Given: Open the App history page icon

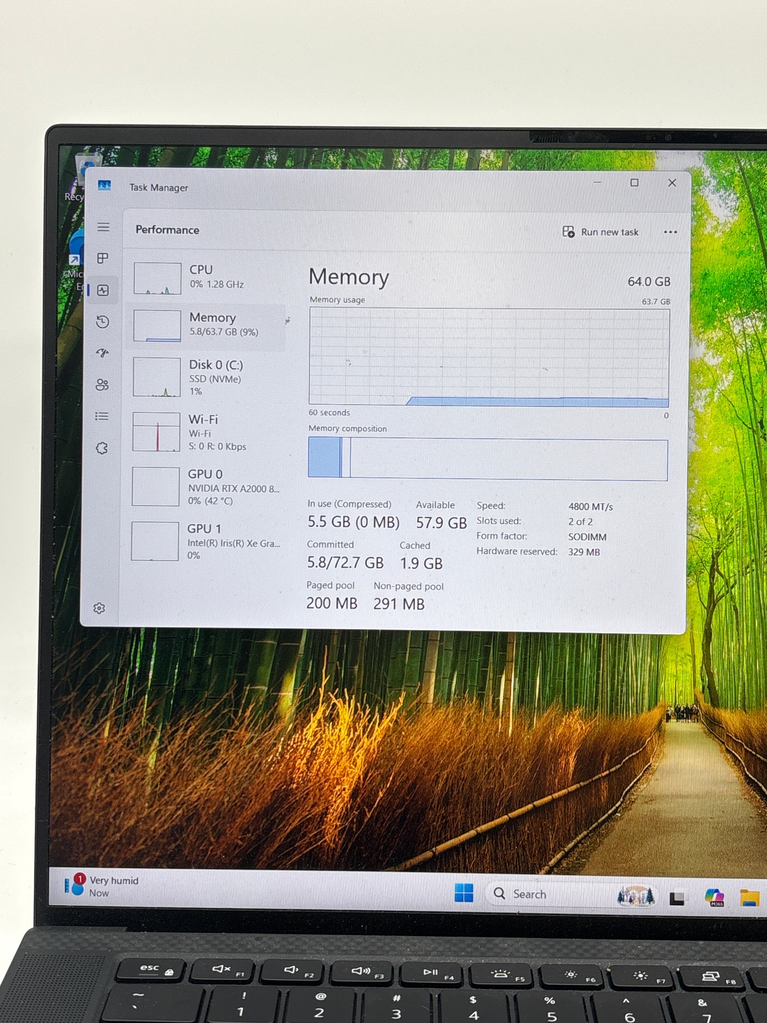Looking at the screenshot, I should [103, 322].
